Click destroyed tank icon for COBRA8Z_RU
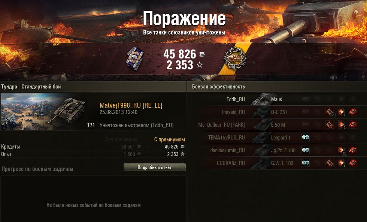This screenshot has height=222, width=367. (x=352, y=163)
